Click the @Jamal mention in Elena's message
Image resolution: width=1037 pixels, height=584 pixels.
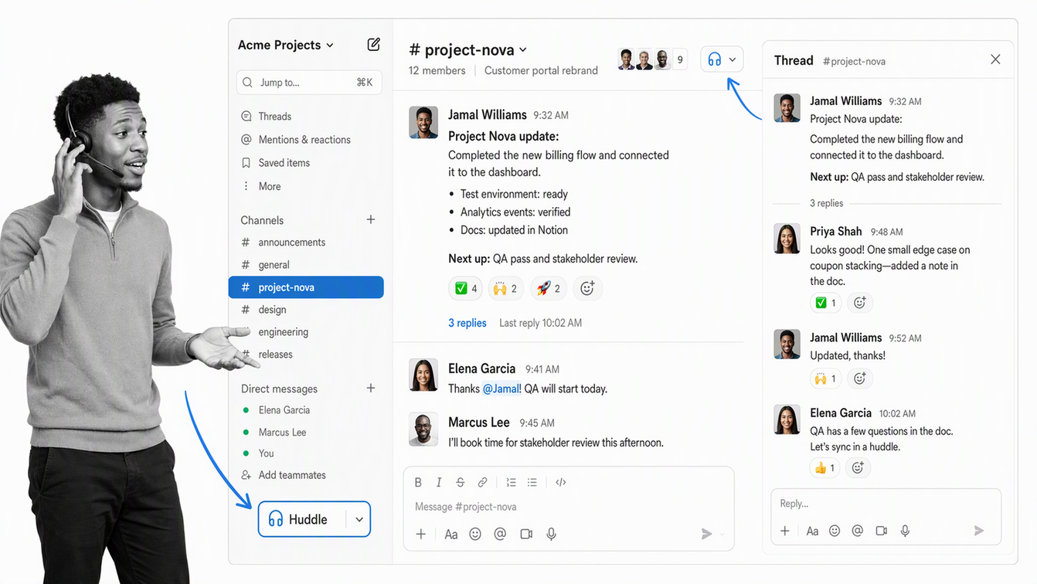[x=501, y=389]
